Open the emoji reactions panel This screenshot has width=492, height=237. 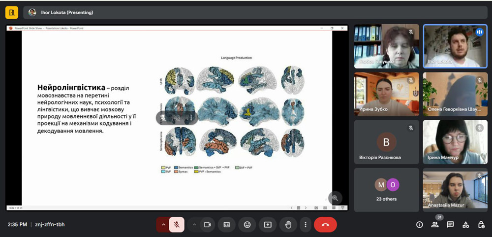[x=247, y=225]
